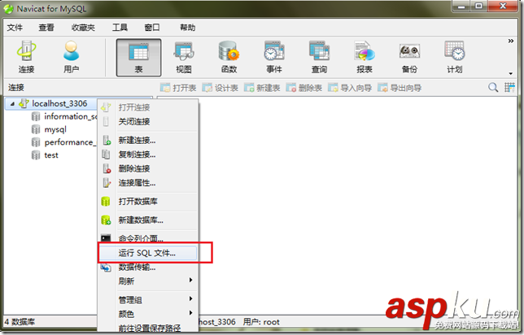Screen dimensions: 524x335
Task: Click 删除表 (Delete Table) button
Action: [303, 88]
